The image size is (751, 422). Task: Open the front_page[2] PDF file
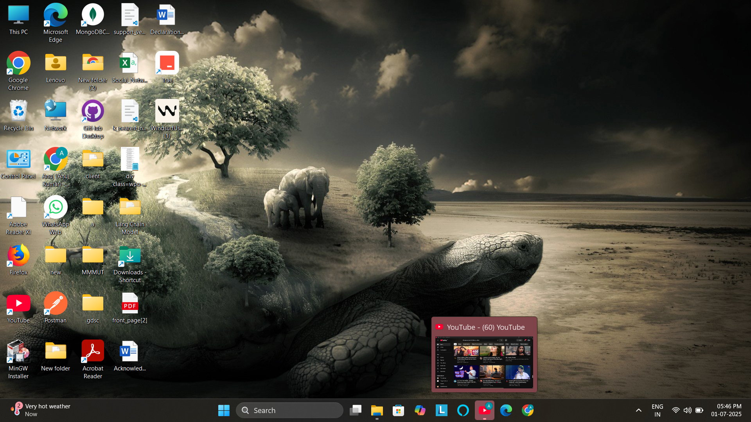pyautogui.click(x=130, y=304)
